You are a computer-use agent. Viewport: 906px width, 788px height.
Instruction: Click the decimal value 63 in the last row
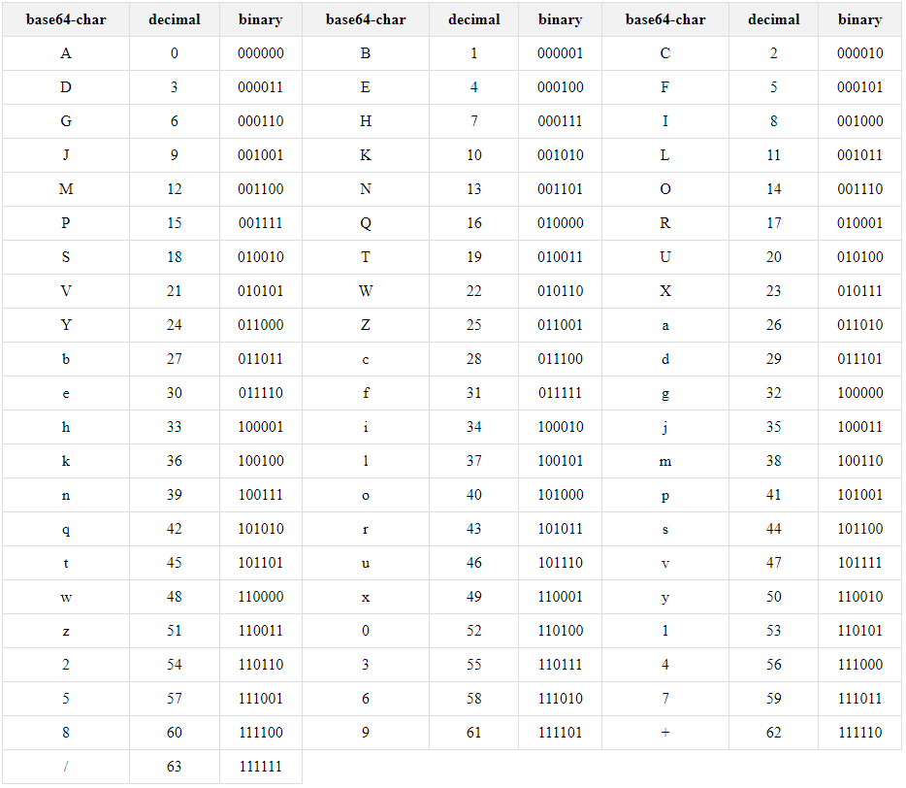174,767
